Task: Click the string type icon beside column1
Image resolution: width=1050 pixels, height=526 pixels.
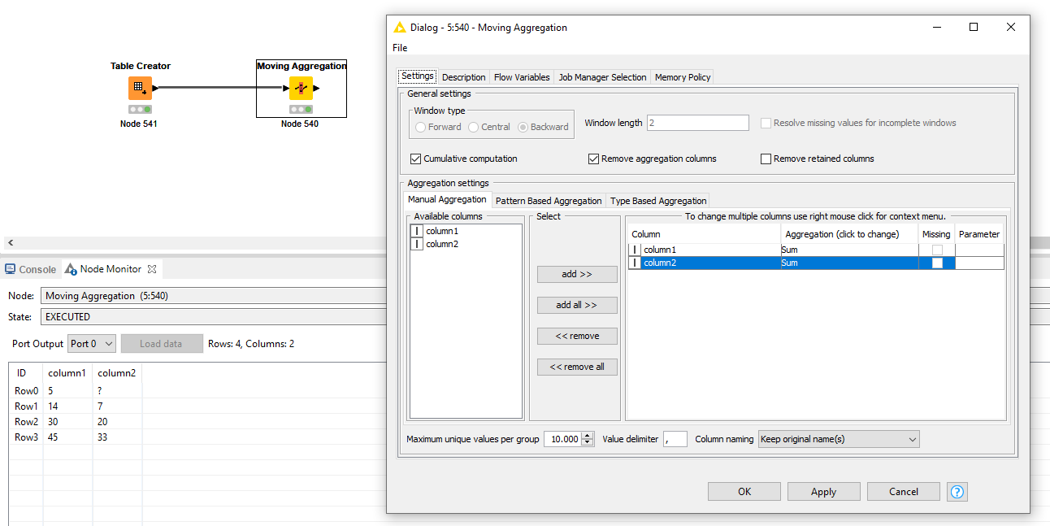Action: point(417,231)
